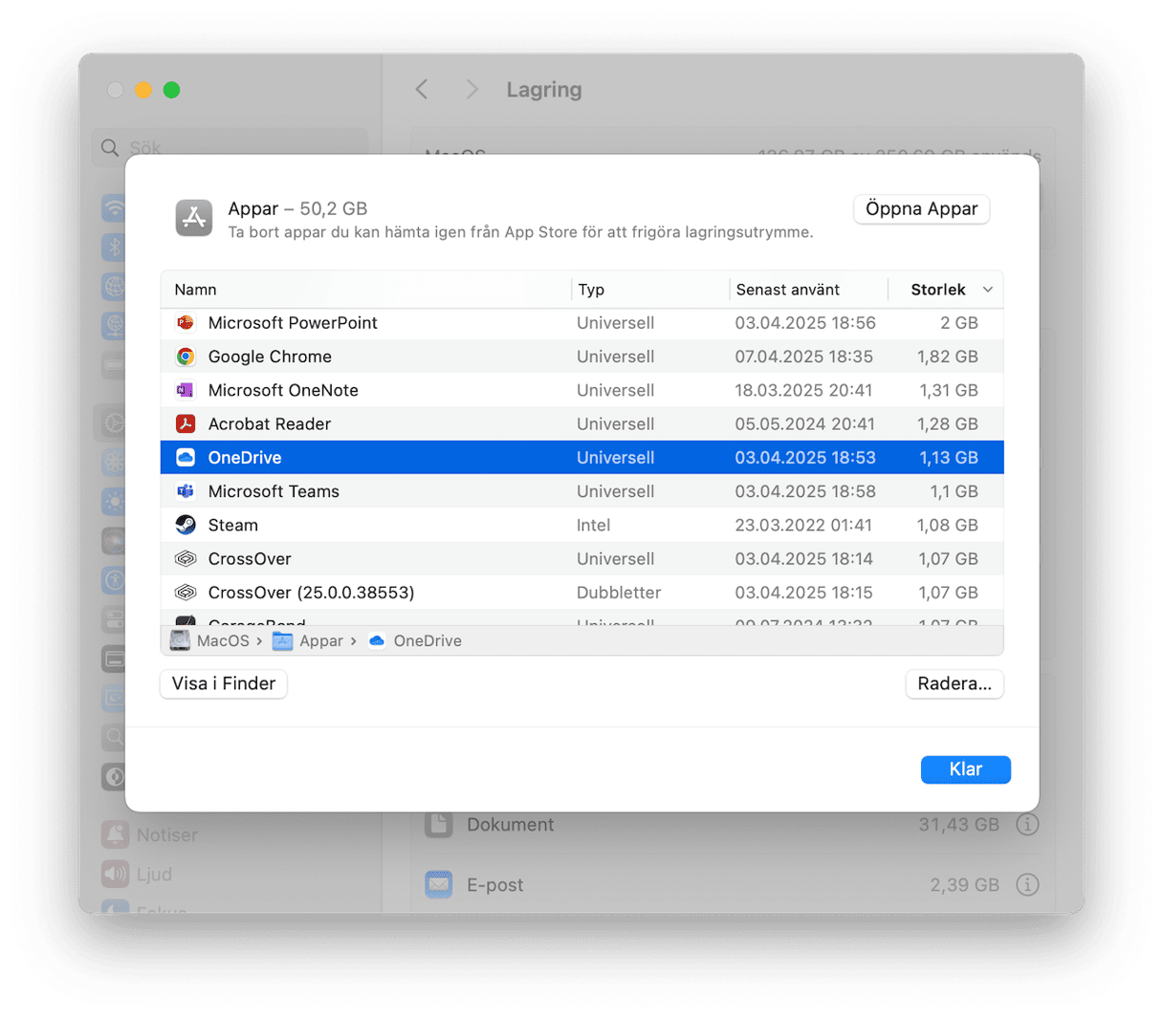Click the Notiser bell icon in sidebar
The width and height of the screenshot is (1163, 1017).
[x=115, y=834]
